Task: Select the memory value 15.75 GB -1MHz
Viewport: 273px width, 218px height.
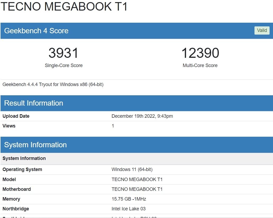Action: (x=129, y=199)
